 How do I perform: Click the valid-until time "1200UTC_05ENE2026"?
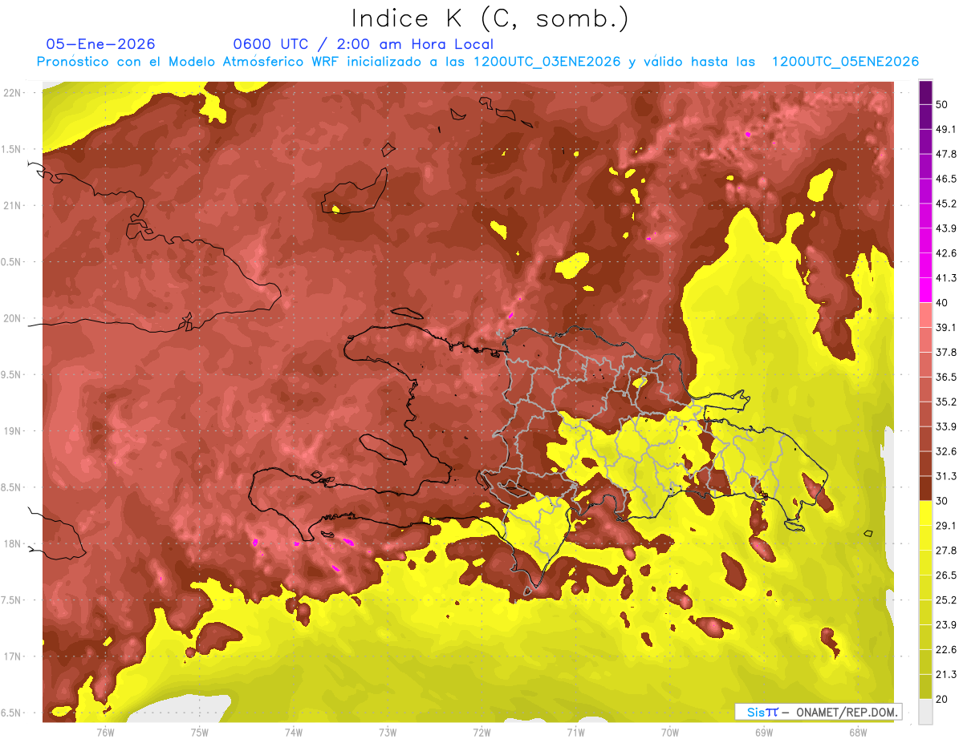844,62
